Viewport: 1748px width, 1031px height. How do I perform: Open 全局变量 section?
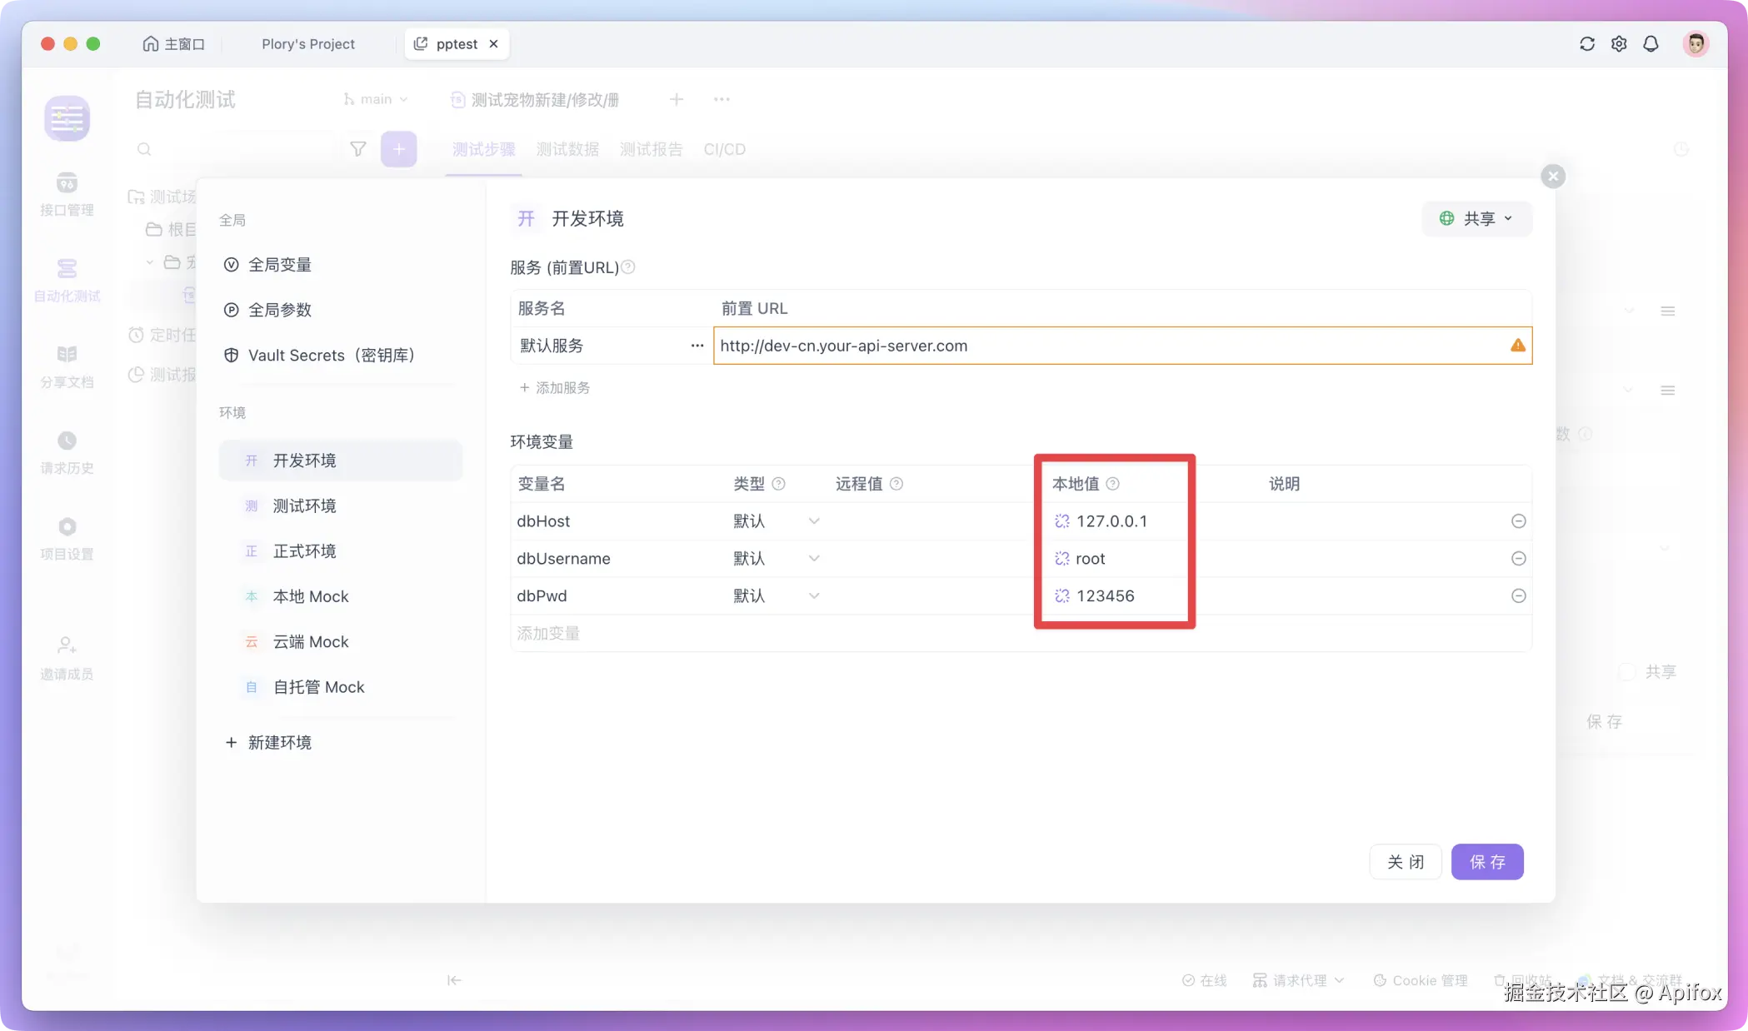click(x=279, y=265)
